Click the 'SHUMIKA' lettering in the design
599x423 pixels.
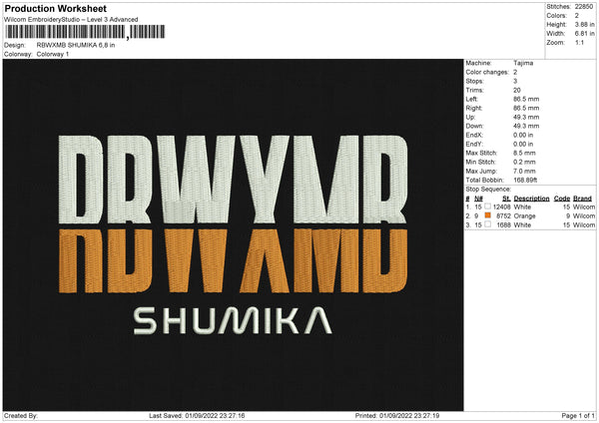(233, 320)
